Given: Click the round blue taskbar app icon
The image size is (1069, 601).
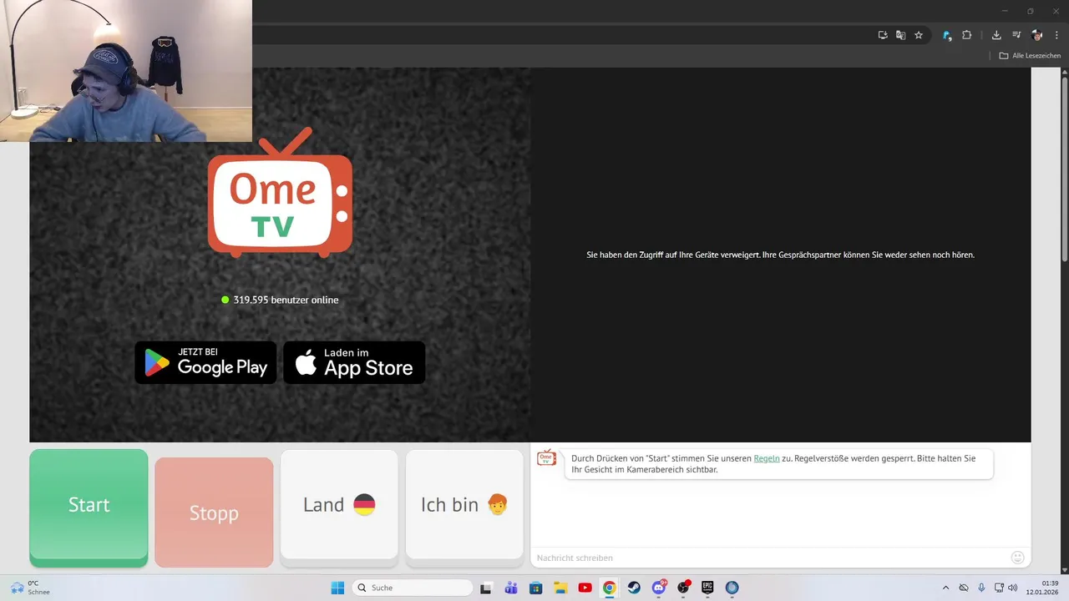Looking at the screenshot, I should pyautogui.click(x=732, y=588).
